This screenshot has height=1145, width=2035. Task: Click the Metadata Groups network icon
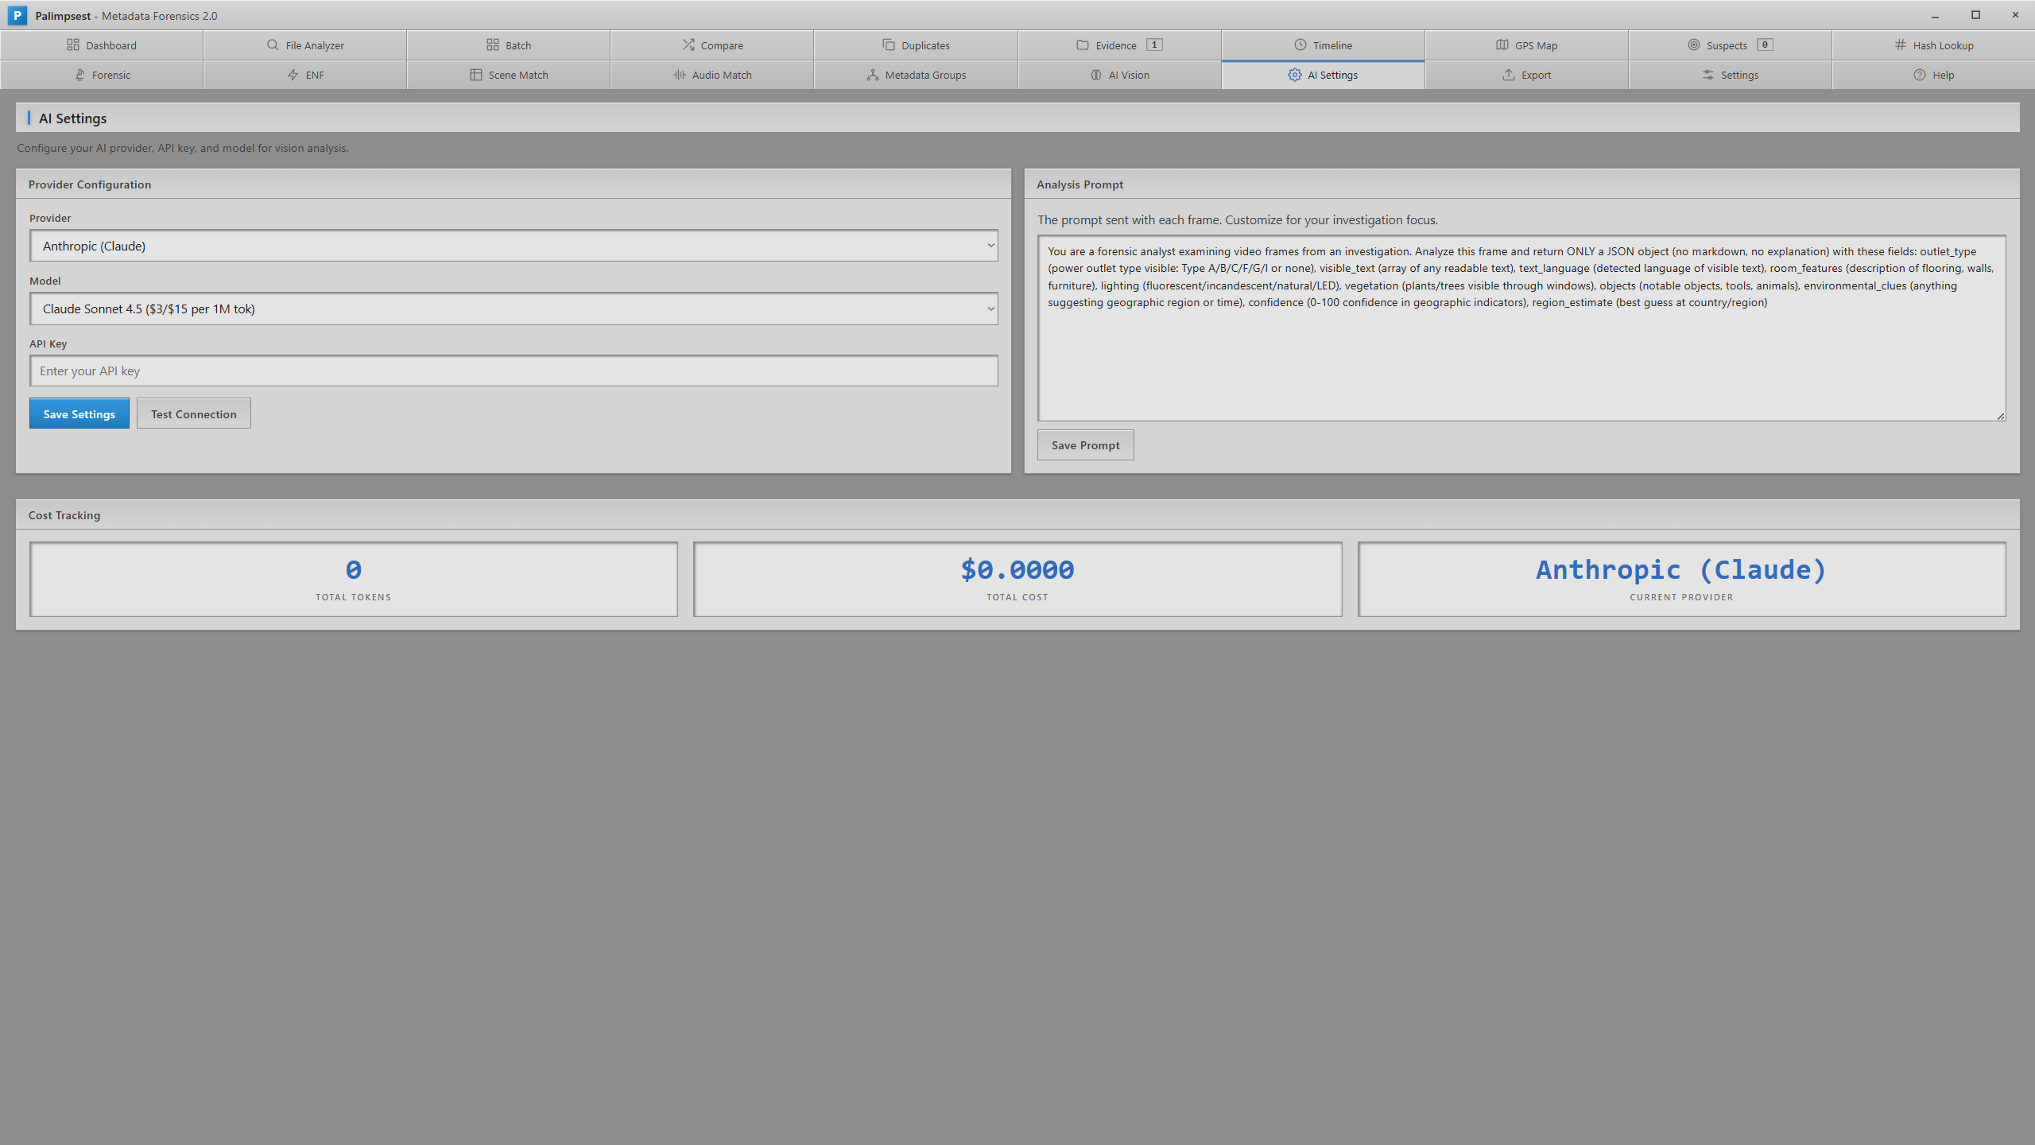point(873,75)
